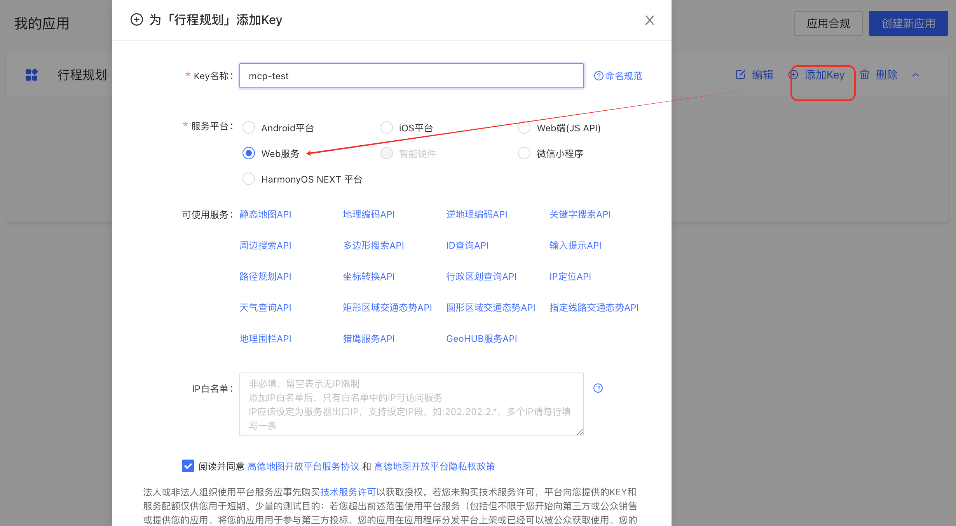Click the 删除 trash icon
The image size is (956, 526).
tap(864, 75)
